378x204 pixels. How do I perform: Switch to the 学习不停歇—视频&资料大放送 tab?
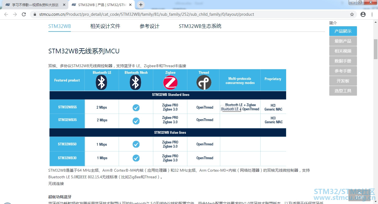(35, 5)
